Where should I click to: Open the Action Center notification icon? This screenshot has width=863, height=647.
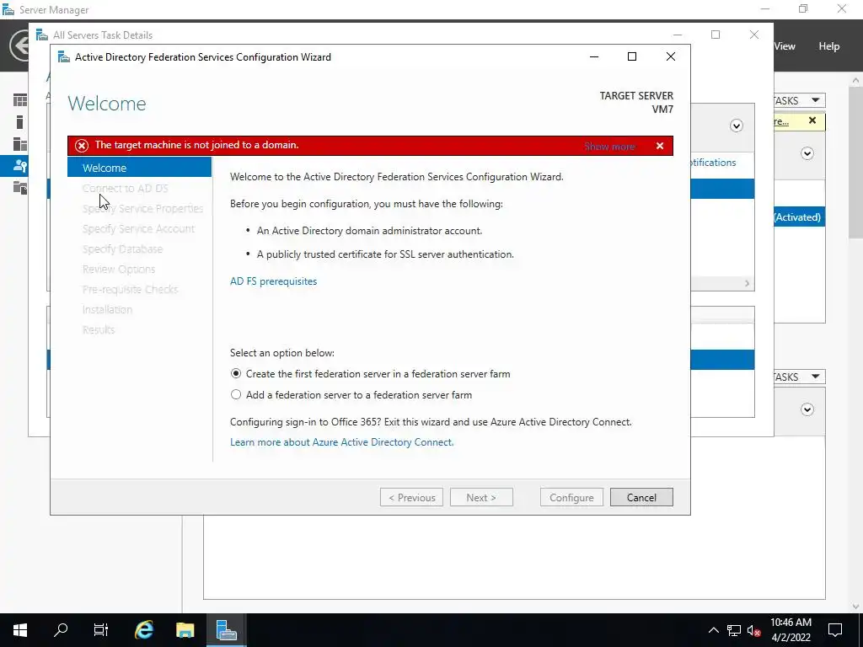tap(835, 630)
